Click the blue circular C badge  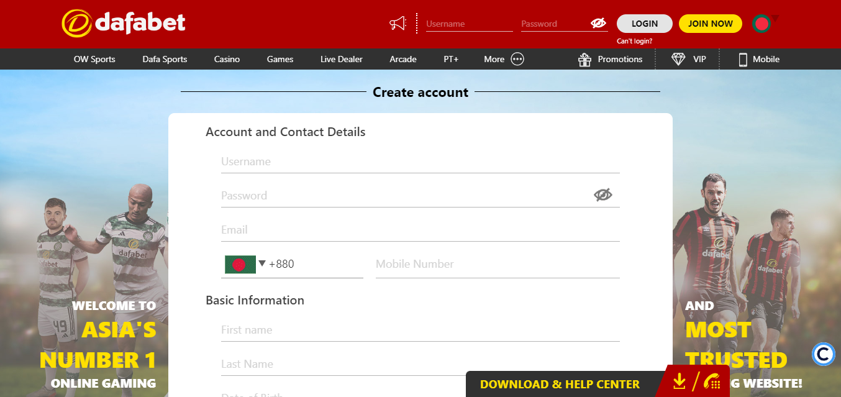click(824, 354)
